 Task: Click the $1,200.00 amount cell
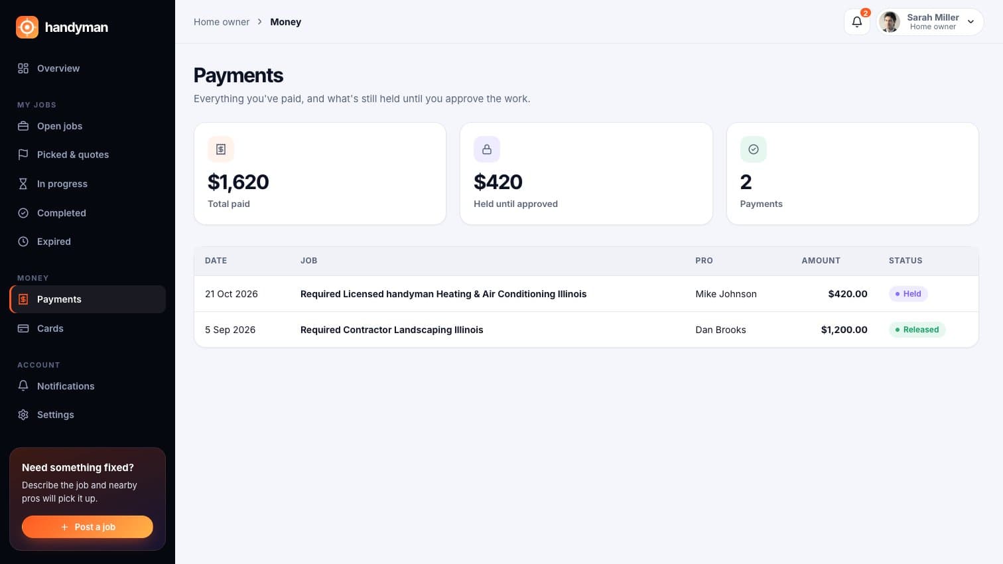pos(844,330)
